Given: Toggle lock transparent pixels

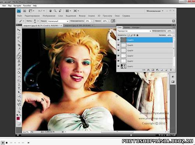Looking at the screenshot, I should 128,35.
